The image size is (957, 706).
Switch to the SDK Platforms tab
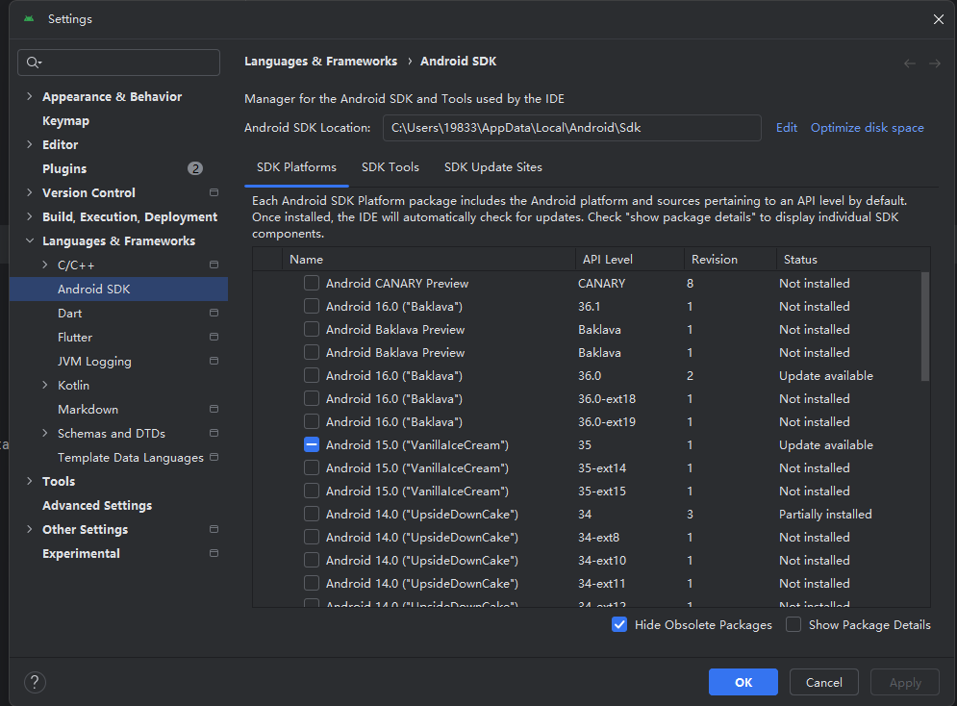coord(296,167)
